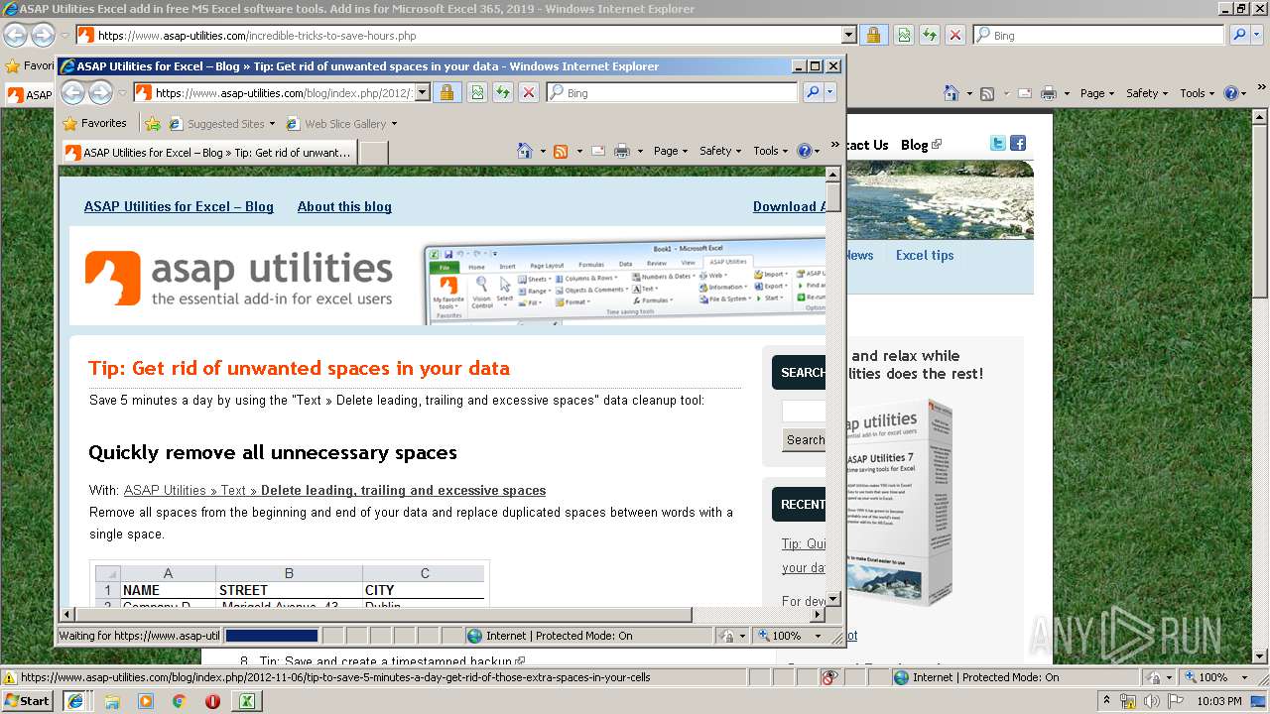
Task: Click the Read Mail icon in front window
Action: click(598, 151)
